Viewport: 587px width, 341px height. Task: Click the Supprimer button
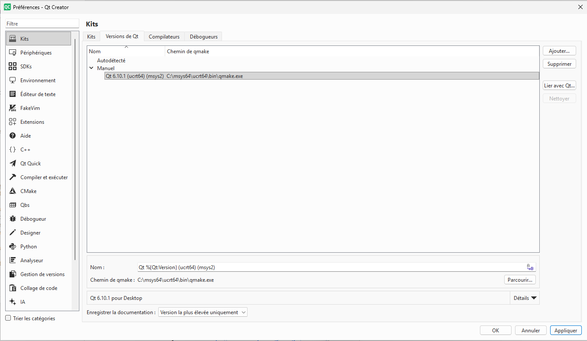click(559, 64)
